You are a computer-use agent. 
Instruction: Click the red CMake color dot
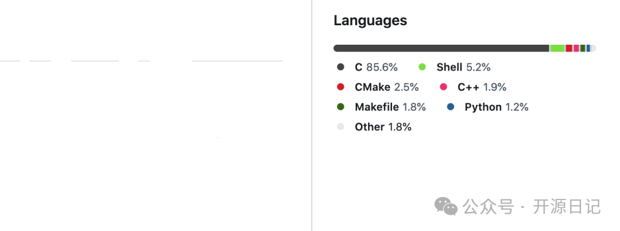340,87
